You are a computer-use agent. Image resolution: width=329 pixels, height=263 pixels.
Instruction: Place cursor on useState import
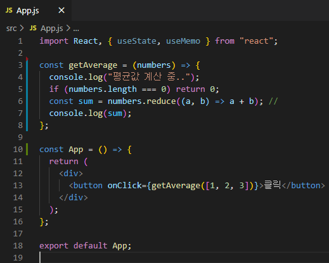137,41
